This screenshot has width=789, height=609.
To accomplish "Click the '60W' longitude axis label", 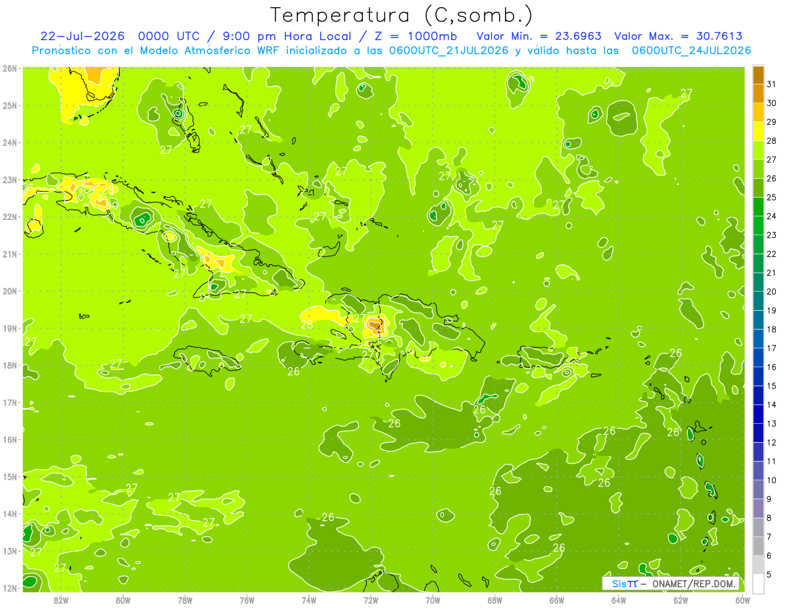I will point(742,600).
